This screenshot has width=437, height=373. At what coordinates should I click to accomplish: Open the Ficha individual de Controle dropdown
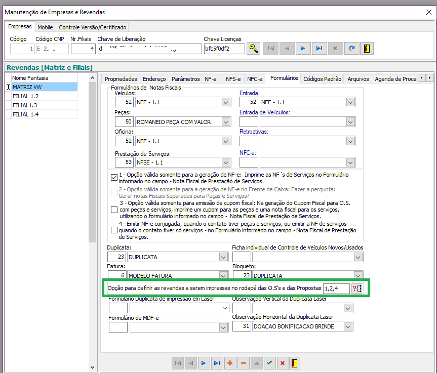pos(359,257)
